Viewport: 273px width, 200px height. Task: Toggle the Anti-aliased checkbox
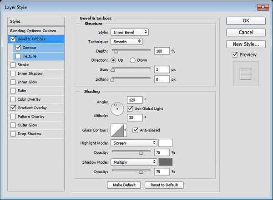click(x=135, y=130)
